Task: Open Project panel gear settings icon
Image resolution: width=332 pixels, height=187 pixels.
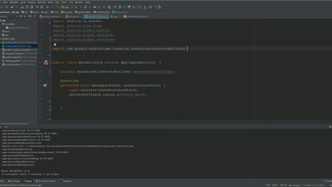Action: [30, 16]
